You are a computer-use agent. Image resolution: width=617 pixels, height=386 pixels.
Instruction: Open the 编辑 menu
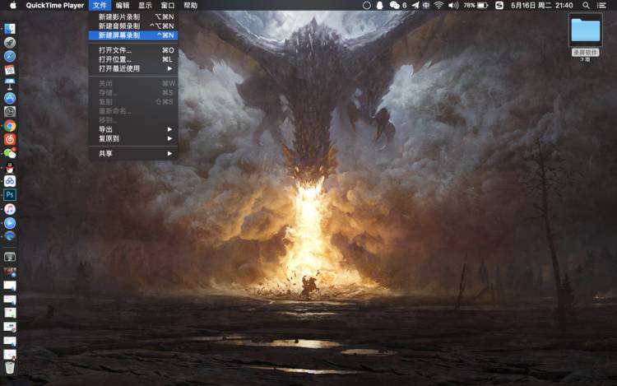[x=123, y=6]
